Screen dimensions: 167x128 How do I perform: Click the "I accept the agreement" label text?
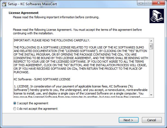tap(33, 103)
